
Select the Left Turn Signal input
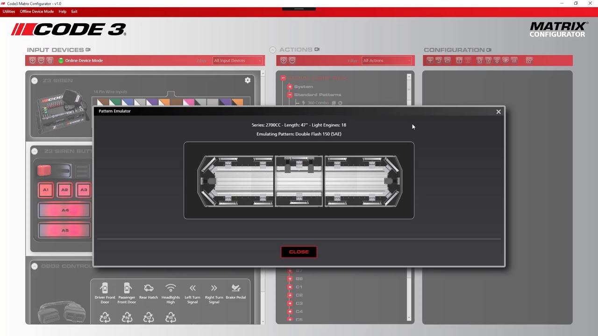click(192, 294)
